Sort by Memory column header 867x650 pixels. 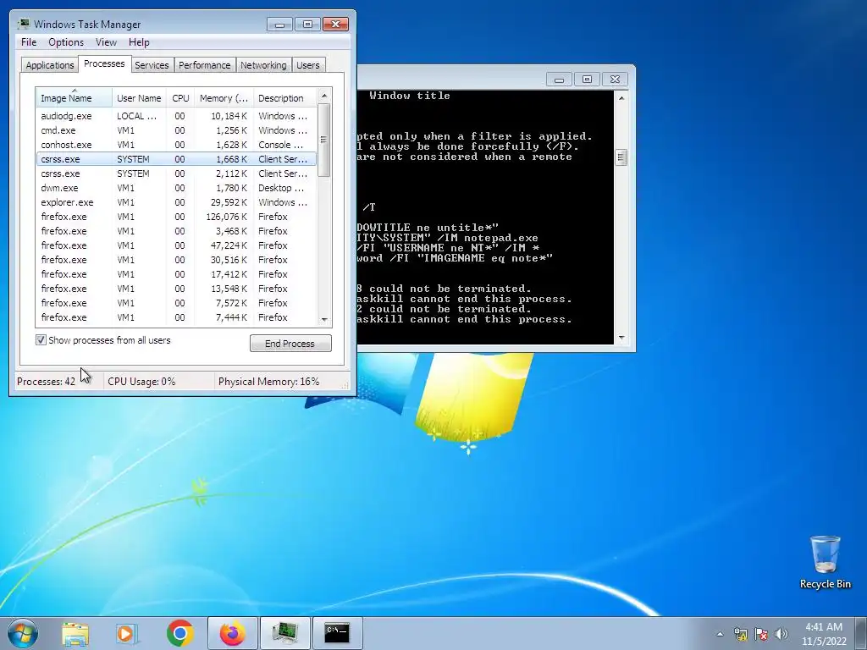[x=224, y=98]
